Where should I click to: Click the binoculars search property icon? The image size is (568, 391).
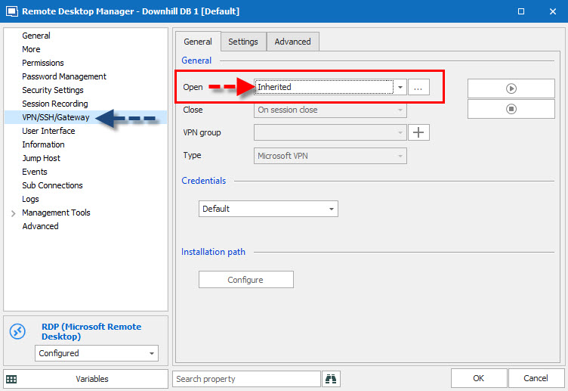(x=331, y=379)
